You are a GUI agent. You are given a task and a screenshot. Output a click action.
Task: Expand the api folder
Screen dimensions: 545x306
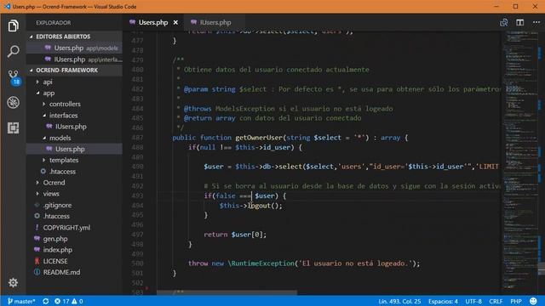pos(74,82)
